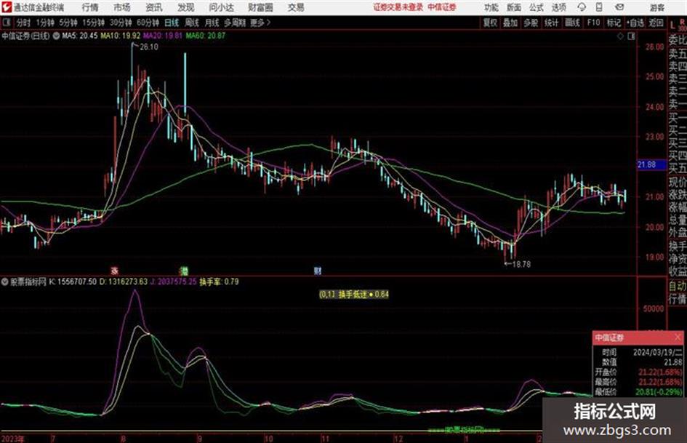Click the 标记 mark toolbar button
Screen dimensions: 687x443
614,23
